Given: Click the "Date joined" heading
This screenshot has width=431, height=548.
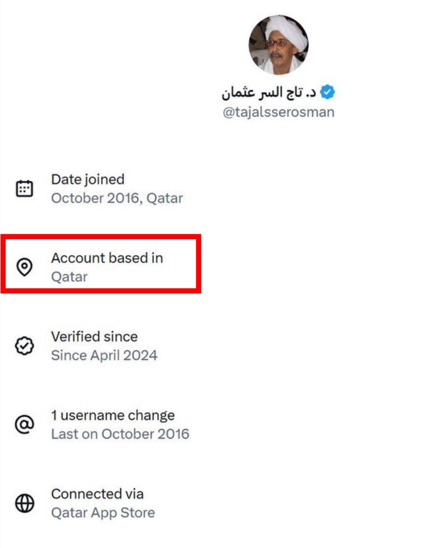Looking at the screenshot, I should [88, 179].
